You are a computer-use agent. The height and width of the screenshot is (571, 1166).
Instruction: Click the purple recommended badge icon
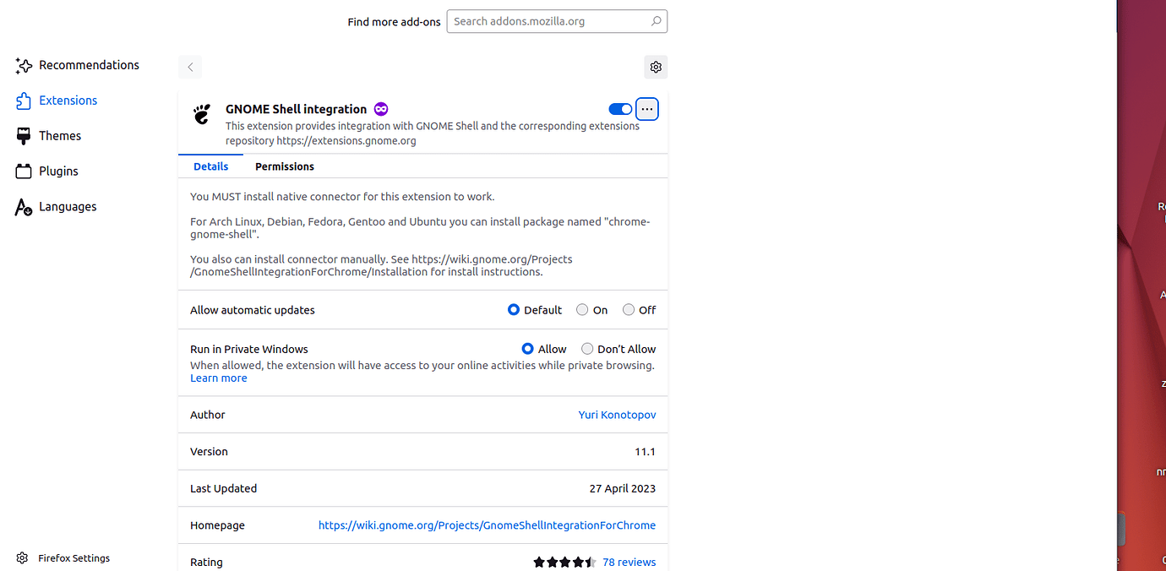381,109
